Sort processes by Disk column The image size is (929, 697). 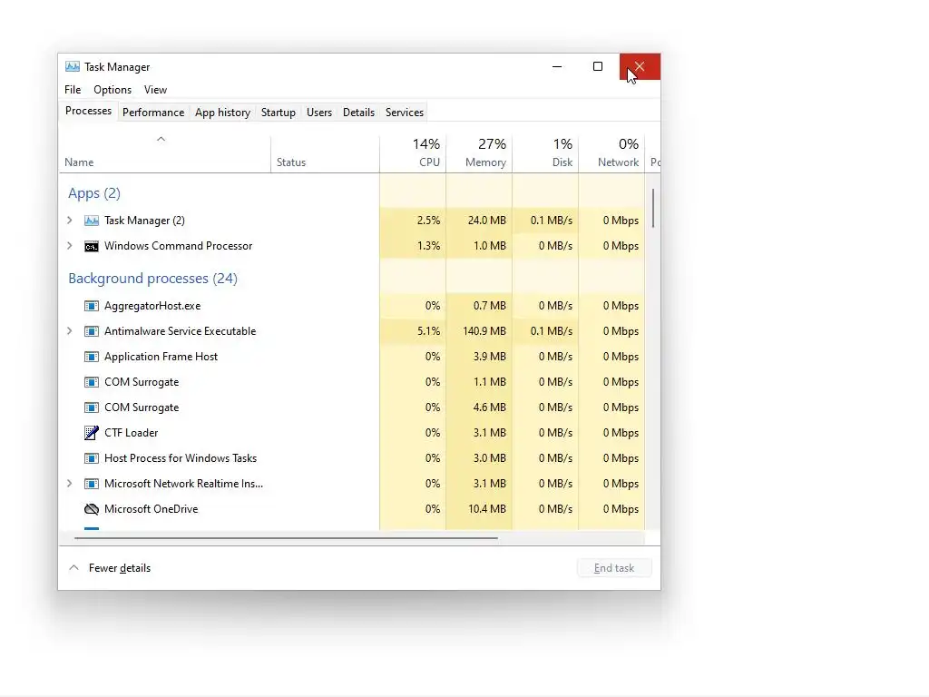click(545, 152)
